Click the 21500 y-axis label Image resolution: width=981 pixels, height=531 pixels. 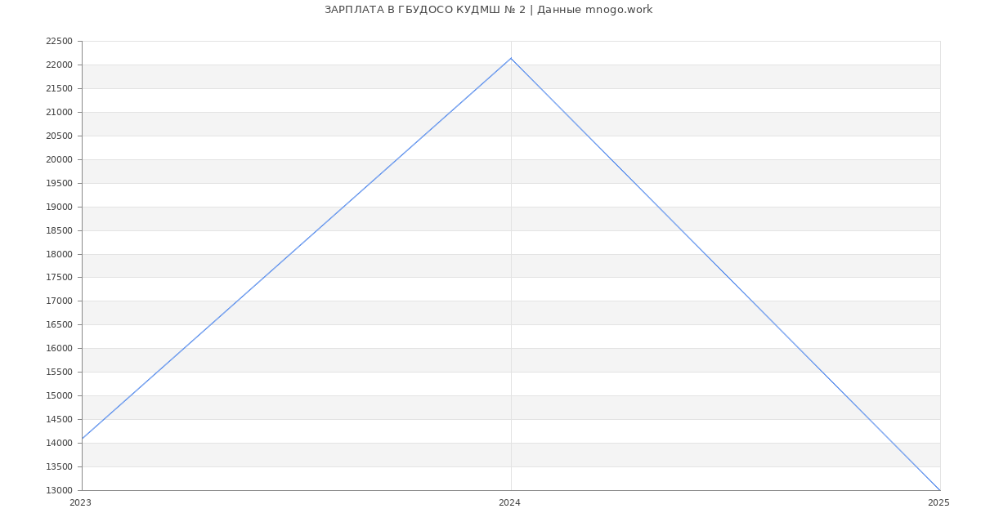coord(59,89)
